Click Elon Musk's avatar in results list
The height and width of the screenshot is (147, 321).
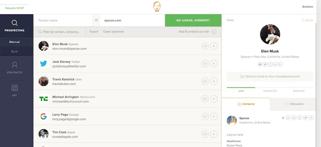43,46
